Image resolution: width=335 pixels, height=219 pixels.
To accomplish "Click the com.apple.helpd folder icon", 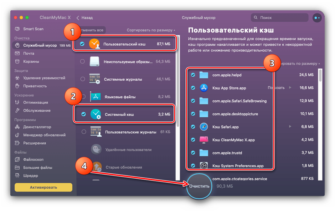I will click(x=204, y=75).
